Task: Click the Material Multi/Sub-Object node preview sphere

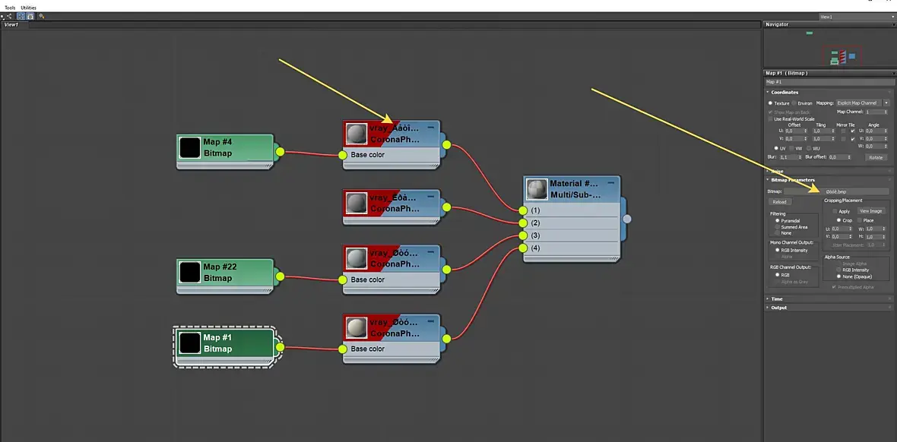Action: pyautogui.click(x=537, y=189)
